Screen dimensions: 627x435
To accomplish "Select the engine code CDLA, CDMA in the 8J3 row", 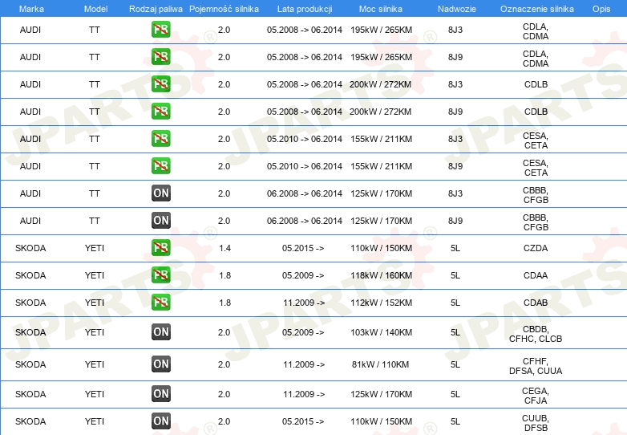I will pos(536,31).
